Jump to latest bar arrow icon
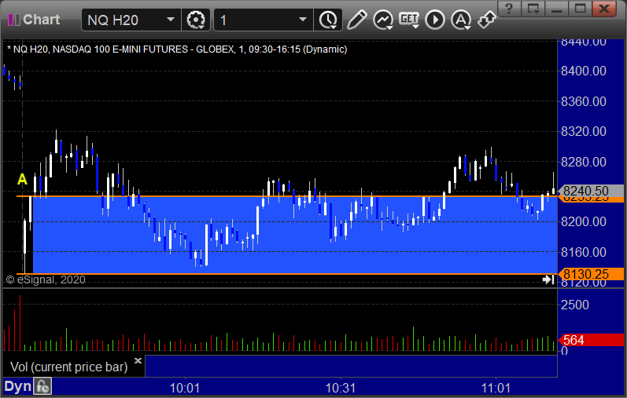Viewport: 627px width, 398px height. click(x=548, y=279)
